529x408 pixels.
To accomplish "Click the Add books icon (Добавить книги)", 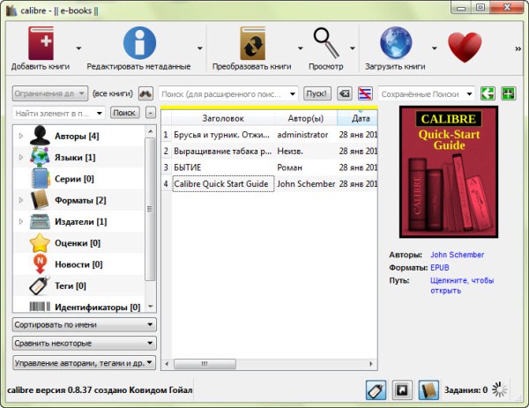I will [x=40, y=43].
